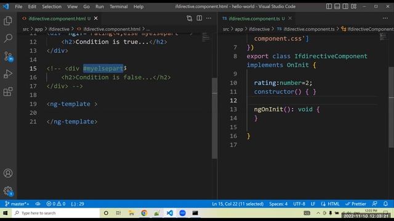
Task: Open the Go menu
Action: pos(86,7)
